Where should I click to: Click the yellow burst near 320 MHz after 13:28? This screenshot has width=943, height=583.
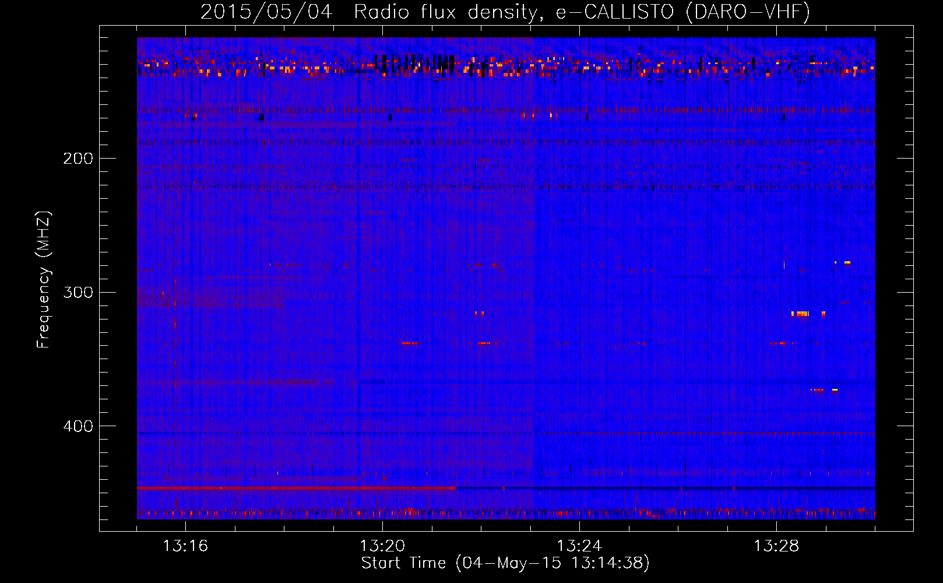pyautogui.click(x=800, y=314)
